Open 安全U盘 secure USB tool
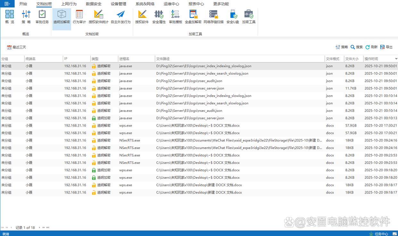Screen dimensions: 398x236 click(233, 17)
